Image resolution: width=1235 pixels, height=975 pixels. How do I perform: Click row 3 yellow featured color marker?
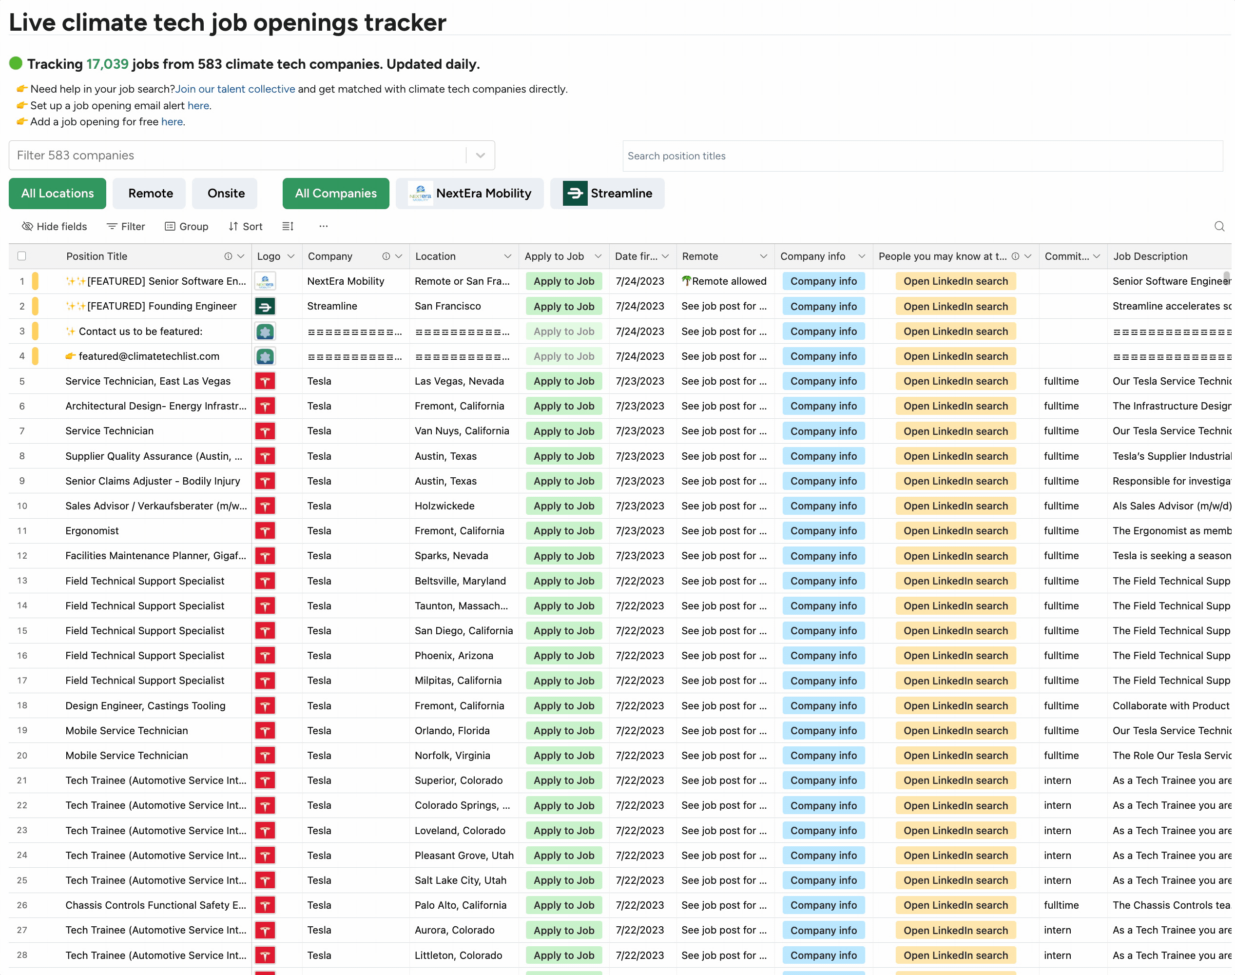[x=36, y=331]
